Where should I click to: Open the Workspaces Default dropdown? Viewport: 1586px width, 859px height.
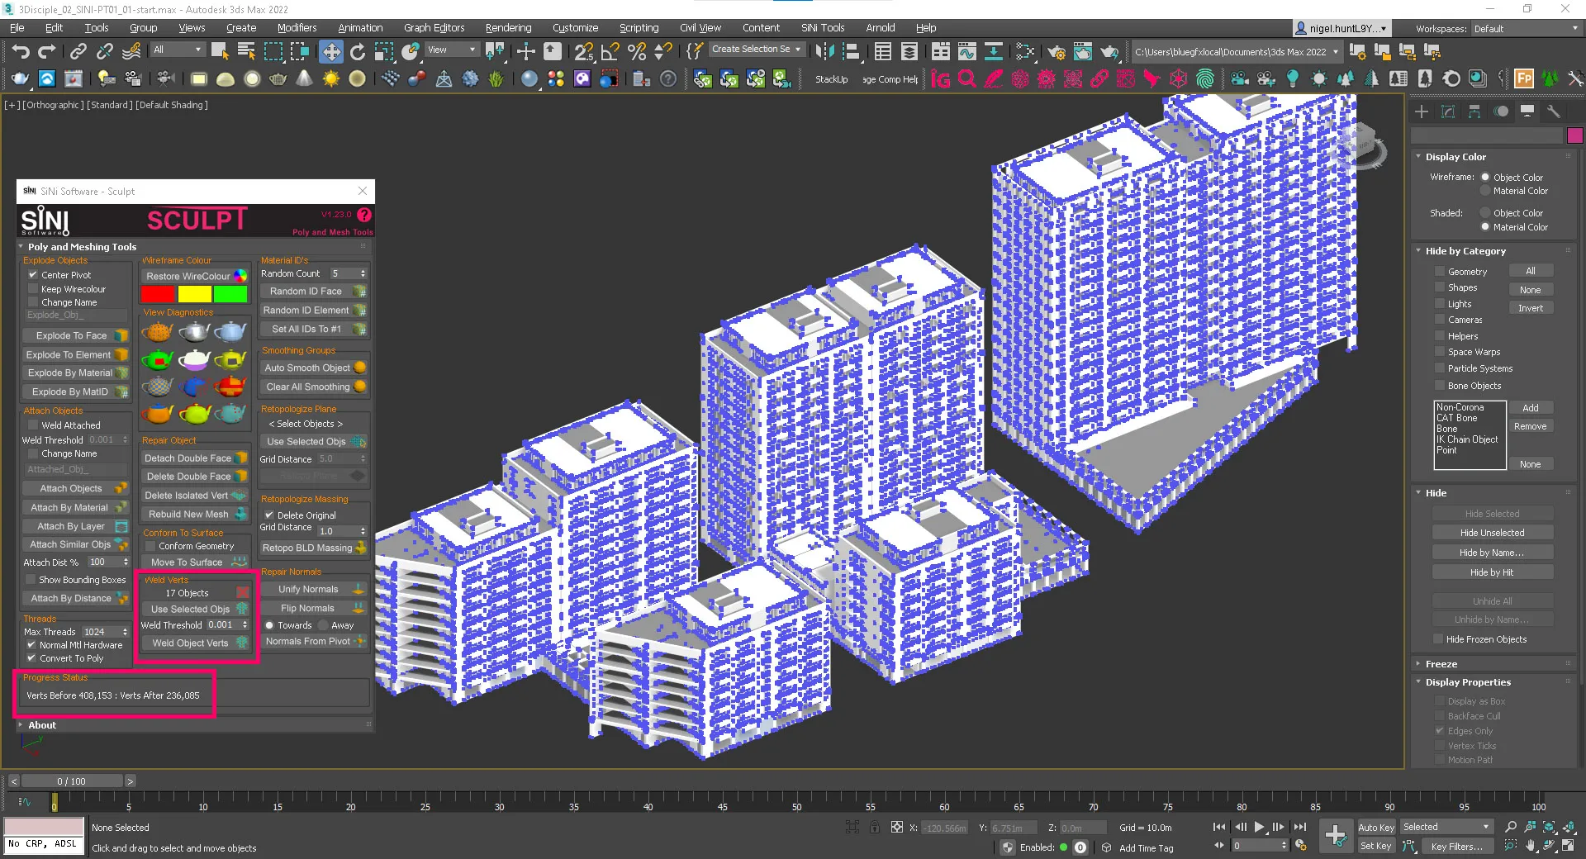pyautogui.click(x=1526, y=29)
